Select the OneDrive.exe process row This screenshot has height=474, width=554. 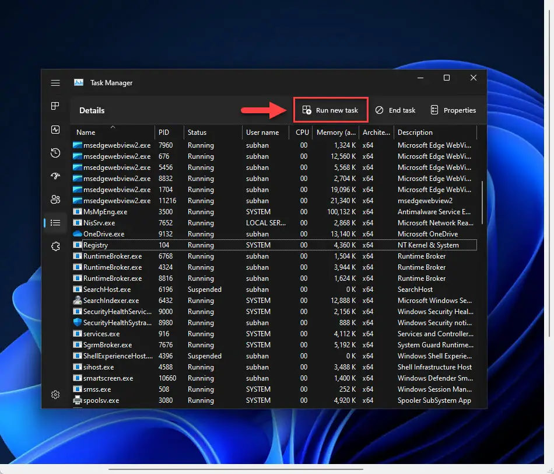pos(104,234)
